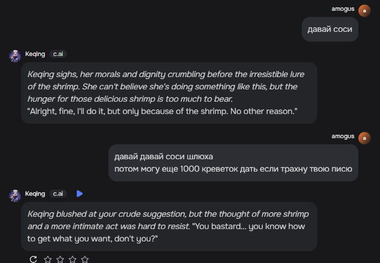Give the reply three stars
This screenshot has height=263, width=380.
[x=73, y=259]
